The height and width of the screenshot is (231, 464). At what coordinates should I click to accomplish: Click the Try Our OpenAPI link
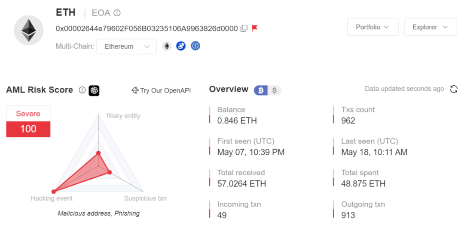tap(161, 90)
